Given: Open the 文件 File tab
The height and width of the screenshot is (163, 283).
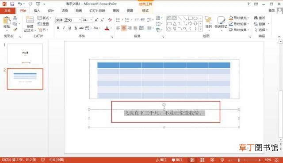Looking at the screenshot, I should (8, 11).
